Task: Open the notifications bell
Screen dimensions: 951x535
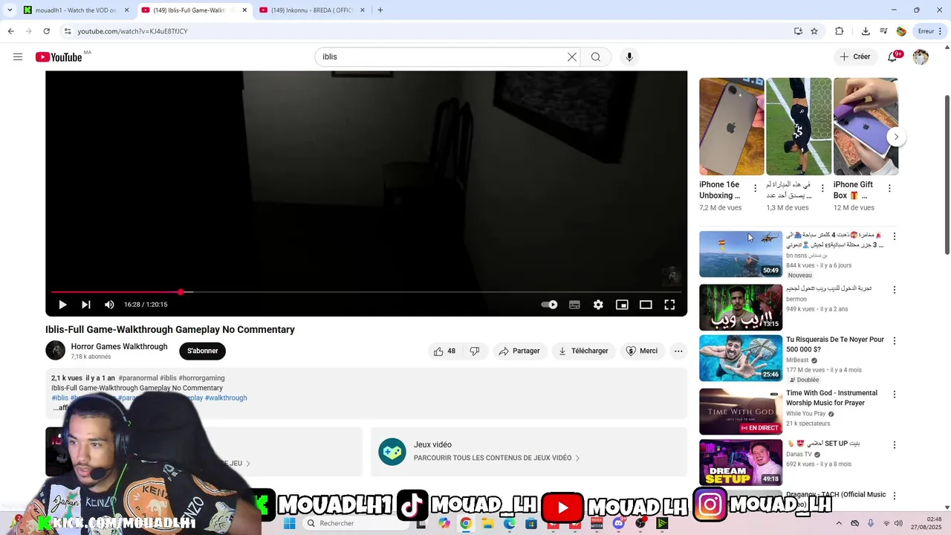Action: tap(893, 56)
